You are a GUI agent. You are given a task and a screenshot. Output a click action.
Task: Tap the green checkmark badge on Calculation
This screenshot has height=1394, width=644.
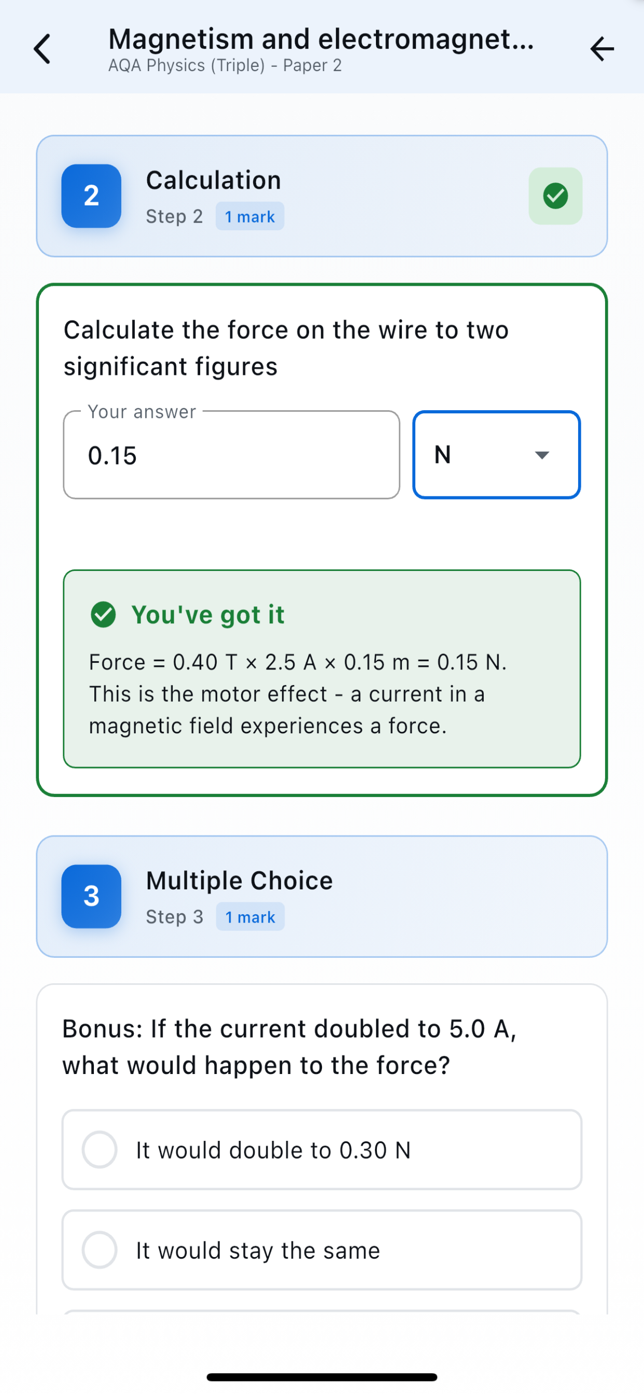click(x=555, y=196)
